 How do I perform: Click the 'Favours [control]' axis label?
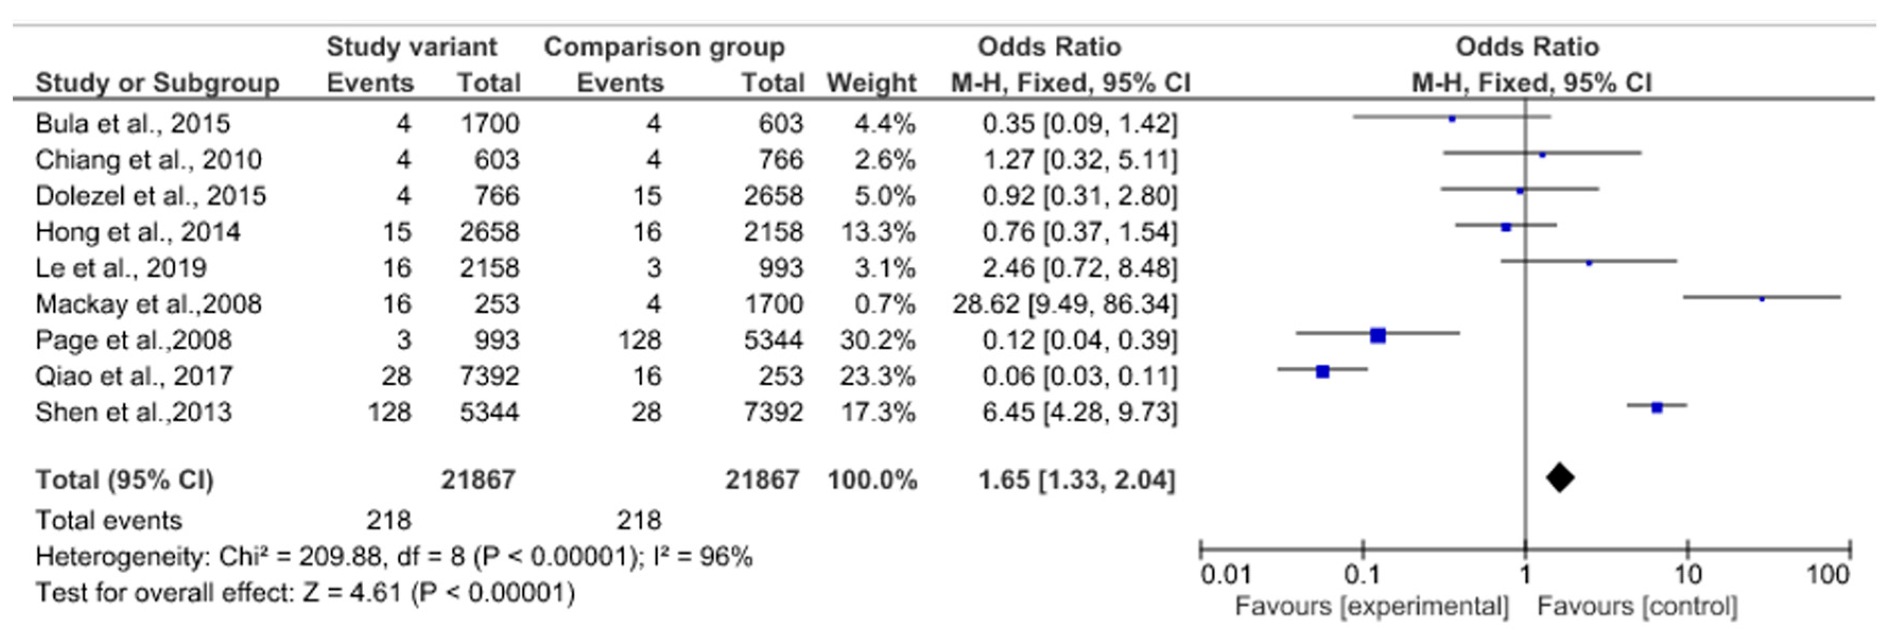[x=1637, y=606]
